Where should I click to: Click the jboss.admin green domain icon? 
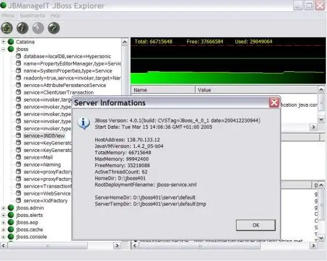coord(11,208)
